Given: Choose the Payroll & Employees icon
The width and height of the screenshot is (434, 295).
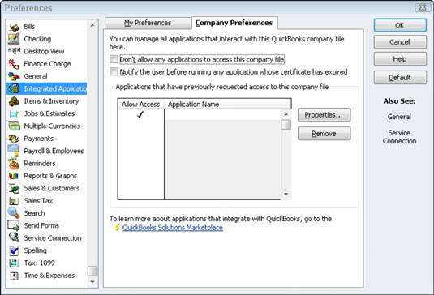Looking at the screenshot, I should pyautogui.click(x=14, y=151).
